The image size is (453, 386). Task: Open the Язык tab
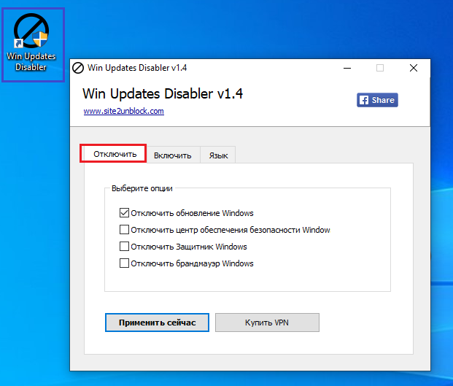pos(218,155)
